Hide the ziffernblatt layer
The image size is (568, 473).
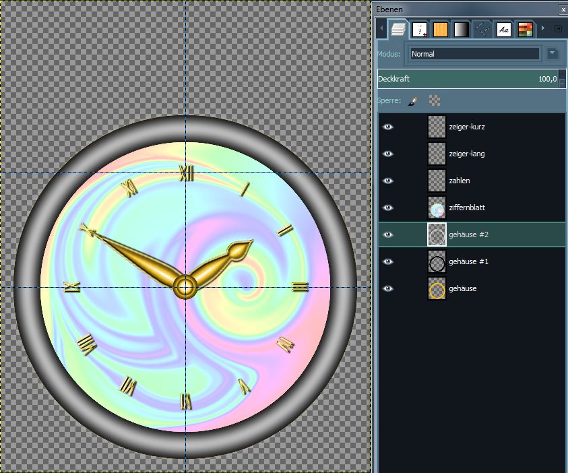coord(388,208)
